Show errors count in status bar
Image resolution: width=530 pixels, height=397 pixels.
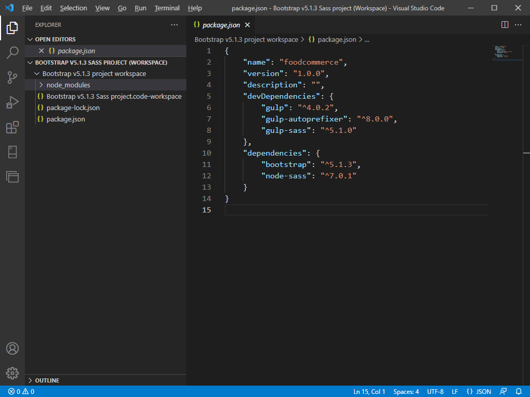pyautogui.click(x=14, y=392)
